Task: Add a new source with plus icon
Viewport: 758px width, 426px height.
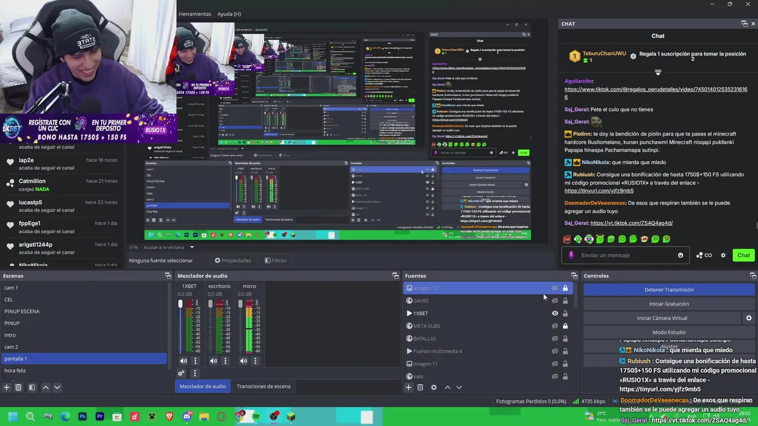Action: [408, 388]
